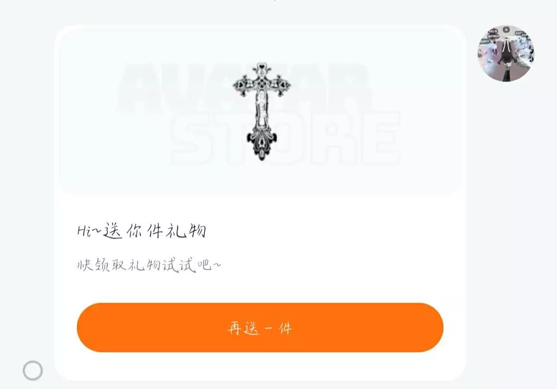Screen dimensions: 557x389
Task: Tap the 件 character on the orange button
Action: coord(286,328)
